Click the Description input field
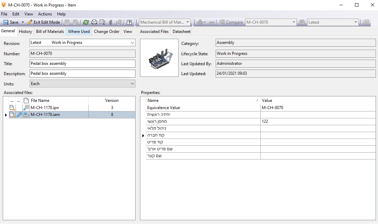Screen dimensions: 378x224 83,73
